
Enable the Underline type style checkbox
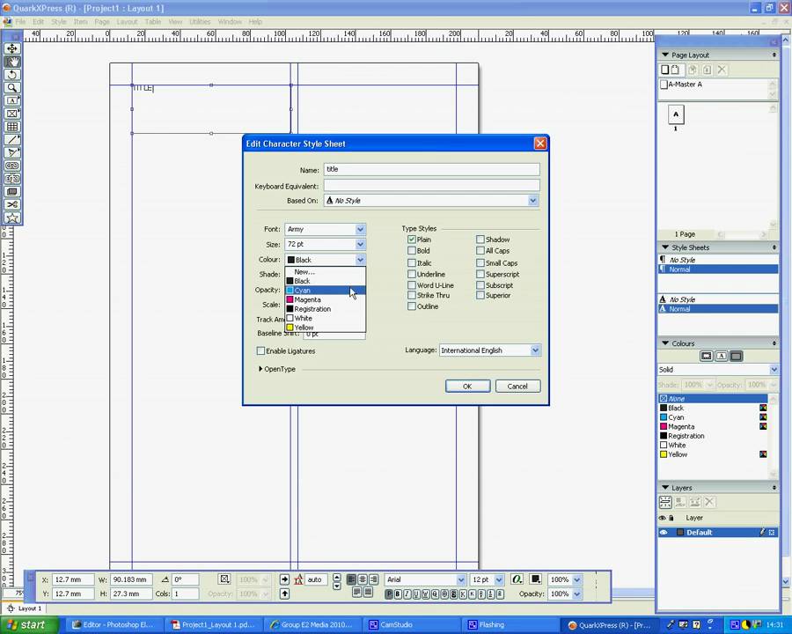click(412, 274)
